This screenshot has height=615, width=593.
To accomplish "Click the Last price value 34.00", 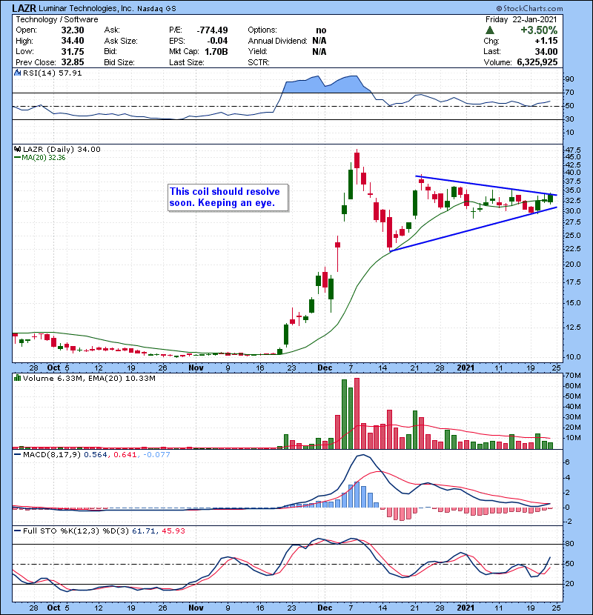I will click(x=546, y=51).
